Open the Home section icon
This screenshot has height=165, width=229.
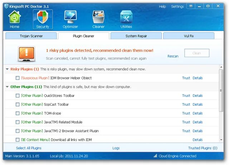(x=14, y=17)
